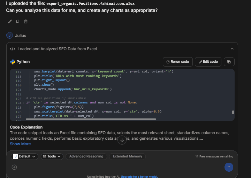Image resolution: width=251 pixels, height=178 pixels.
Task: Click the Julius name label
Action: tap(21, 36)
